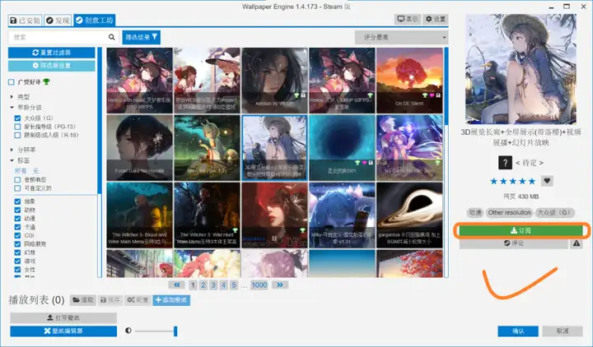Check 家长指导级 (PG-13) checkbox
Viewport: 593px width, 347px height.
click(17, 127)
